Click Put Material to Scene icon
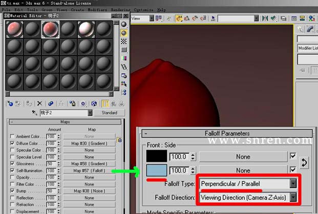 tap(18, 104)
